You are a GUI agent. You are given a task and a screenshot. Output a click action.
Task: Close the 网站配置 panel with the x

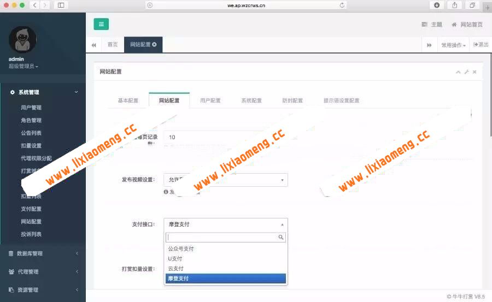[x=475, y=72]
